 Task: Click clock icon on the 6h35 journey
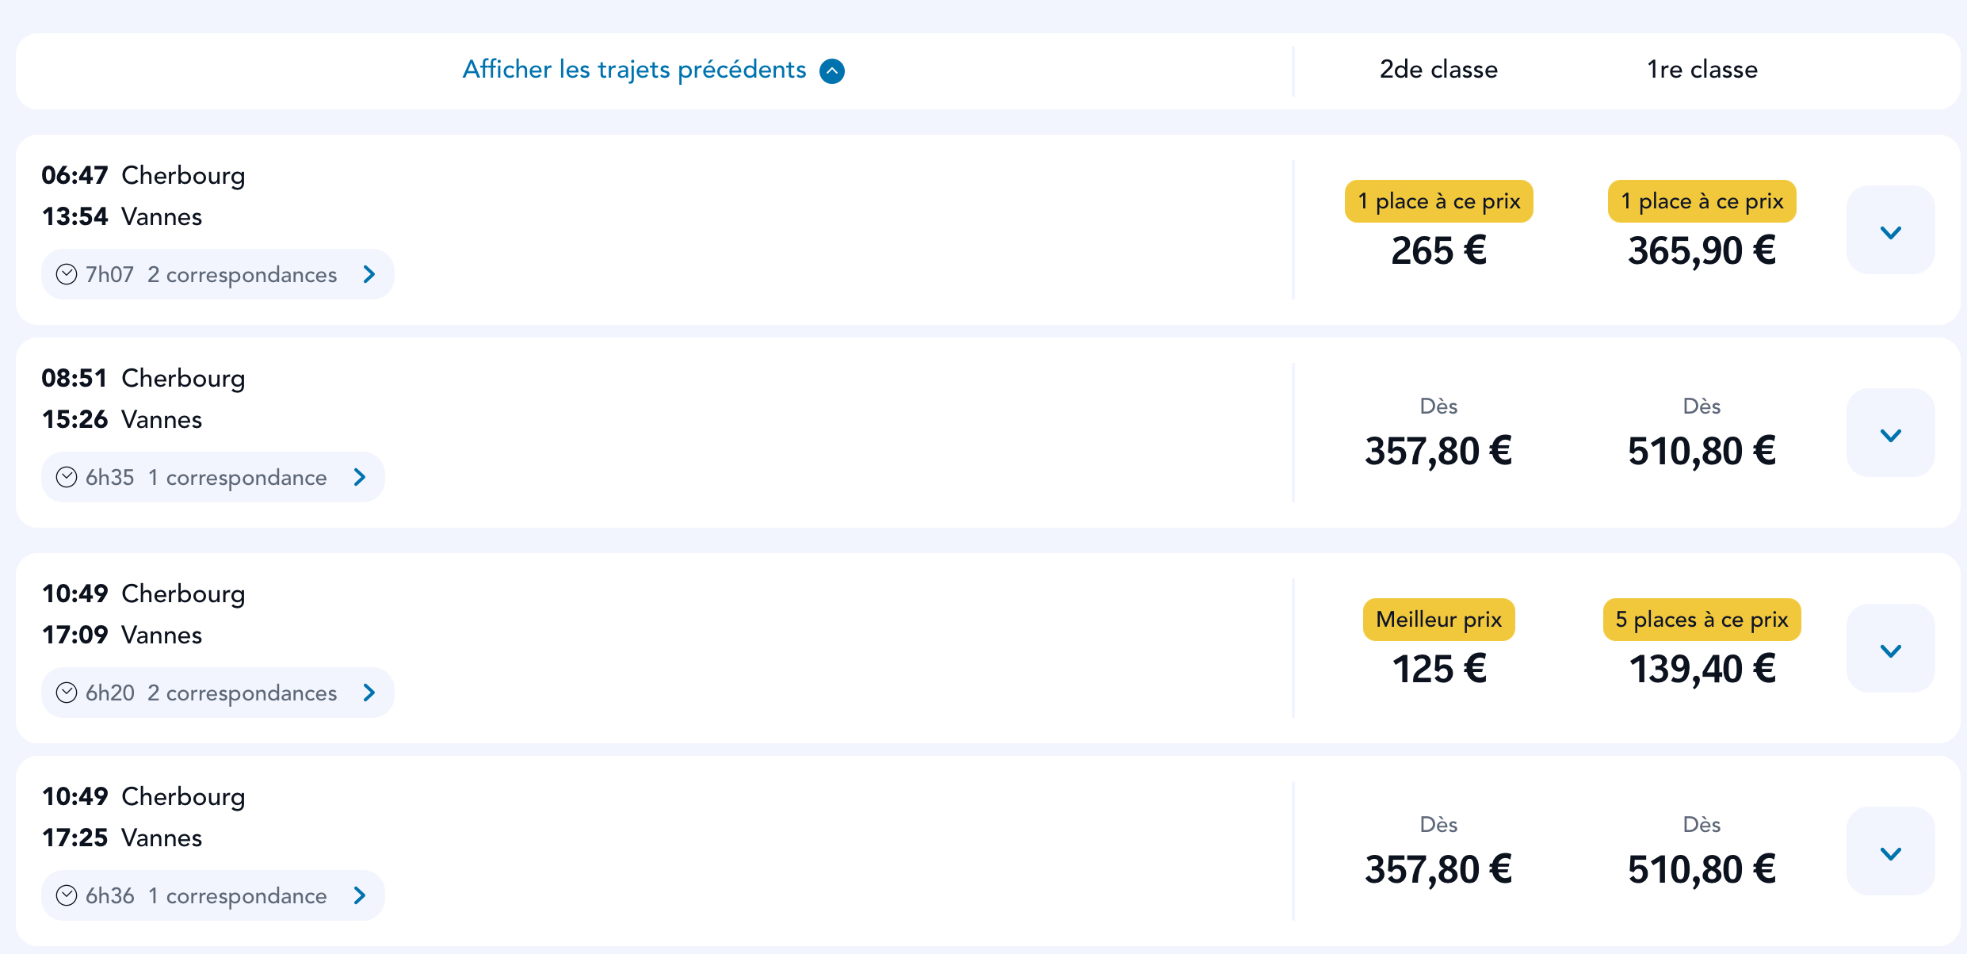[x=67, y=477]
